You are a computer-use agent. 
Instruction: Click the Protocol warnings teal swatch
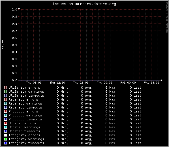5,115
